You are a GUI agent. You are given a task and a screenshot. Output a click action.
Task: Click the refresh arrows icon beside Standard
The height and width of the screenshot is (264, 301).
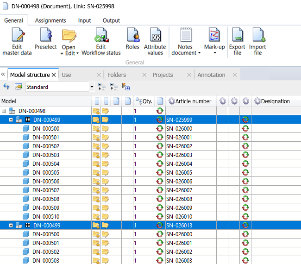pos(6,87)
